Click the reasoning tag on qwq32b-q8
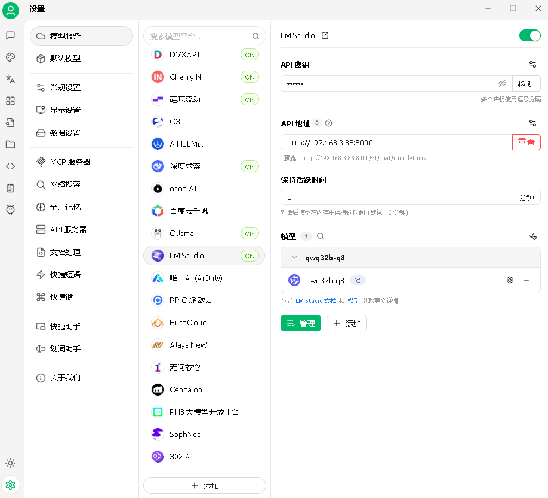The width and height of the screenshot is (548, 498). click(x=358, y=280)
